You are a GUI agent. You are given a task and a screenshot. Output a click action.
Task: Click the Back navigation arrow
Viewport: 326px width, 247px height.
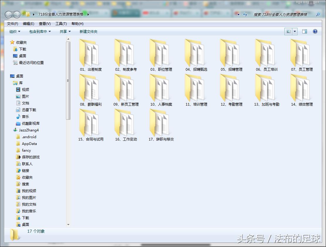coord(8,14)
